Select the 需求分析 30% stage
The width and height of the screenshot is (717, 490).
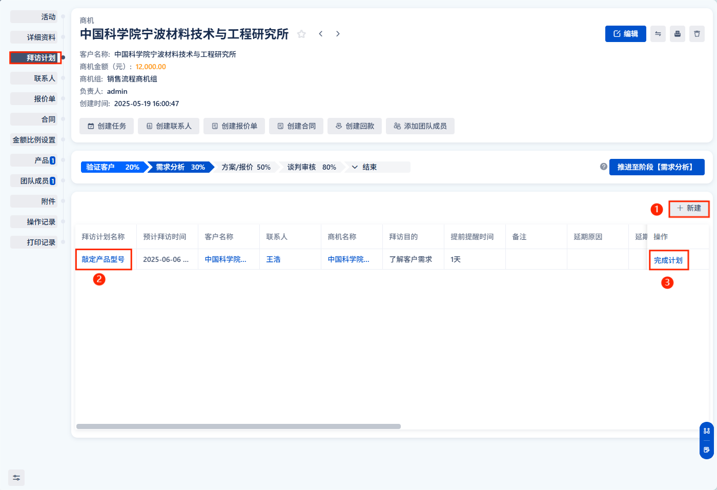(180, 167)
